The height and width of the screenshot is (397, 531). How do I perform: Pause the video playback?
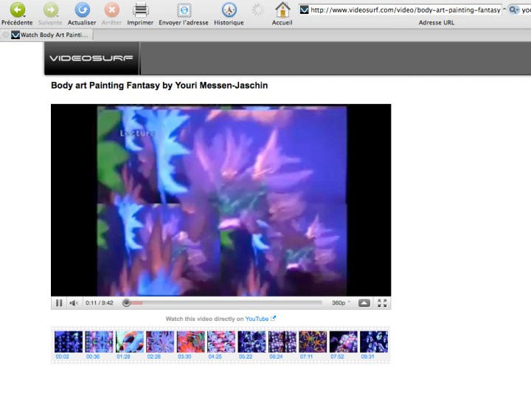(59, 303)
